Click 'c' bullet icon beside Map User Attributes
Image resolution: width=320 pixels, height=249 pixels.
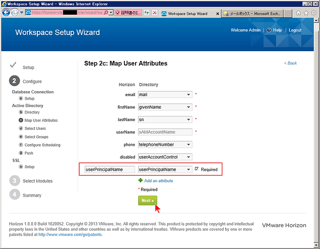[21, 120]
